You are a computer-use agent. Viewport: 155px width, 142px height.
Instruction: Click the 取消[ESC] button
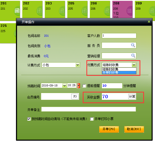pyautogui.click(x=134, y=129)
